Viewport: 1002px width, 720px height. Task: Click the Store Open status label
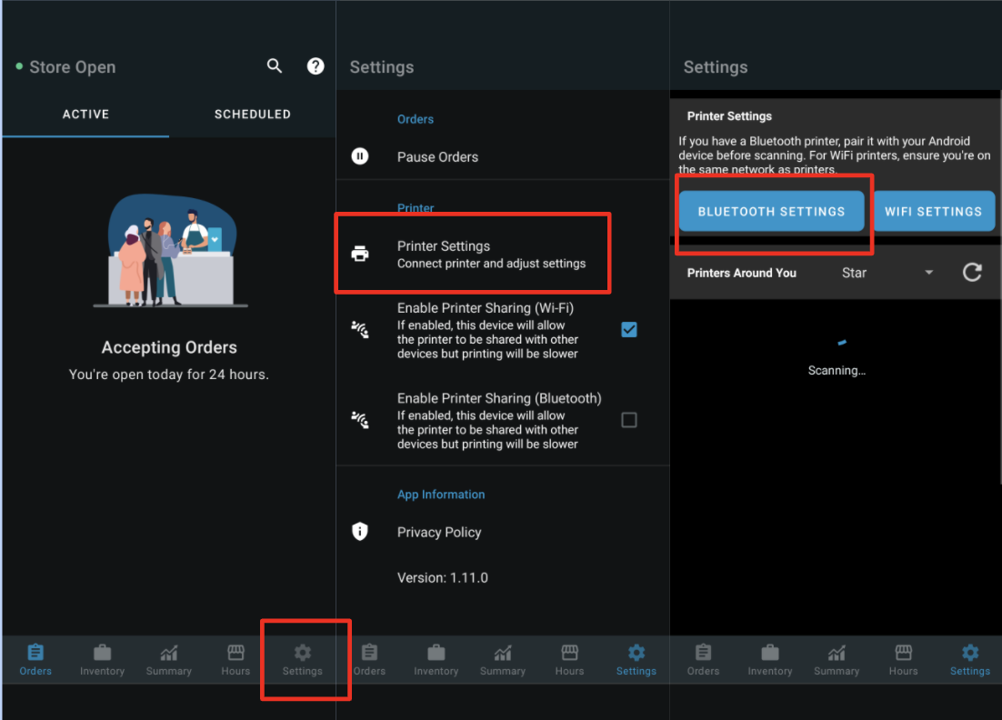pos(72,67)
